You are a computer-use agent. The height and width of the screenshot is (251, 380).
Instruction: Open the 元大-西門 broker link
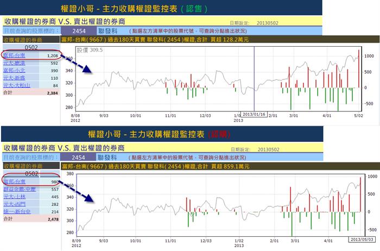[15, 204]
